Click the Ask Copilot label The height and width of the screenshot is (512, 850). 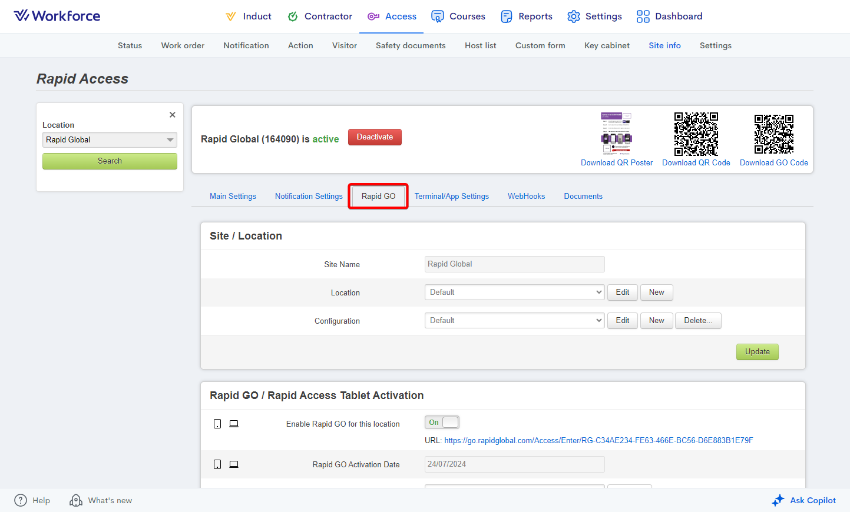tap(813, 501)
